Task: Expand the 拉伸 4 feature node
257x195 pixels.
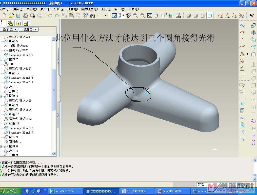Action: [1, 96]
